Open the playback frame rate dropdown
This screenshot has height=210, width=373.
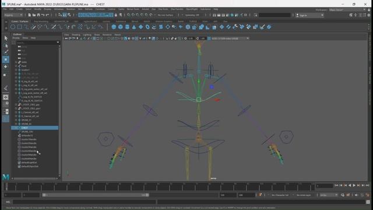pos(329,195)
